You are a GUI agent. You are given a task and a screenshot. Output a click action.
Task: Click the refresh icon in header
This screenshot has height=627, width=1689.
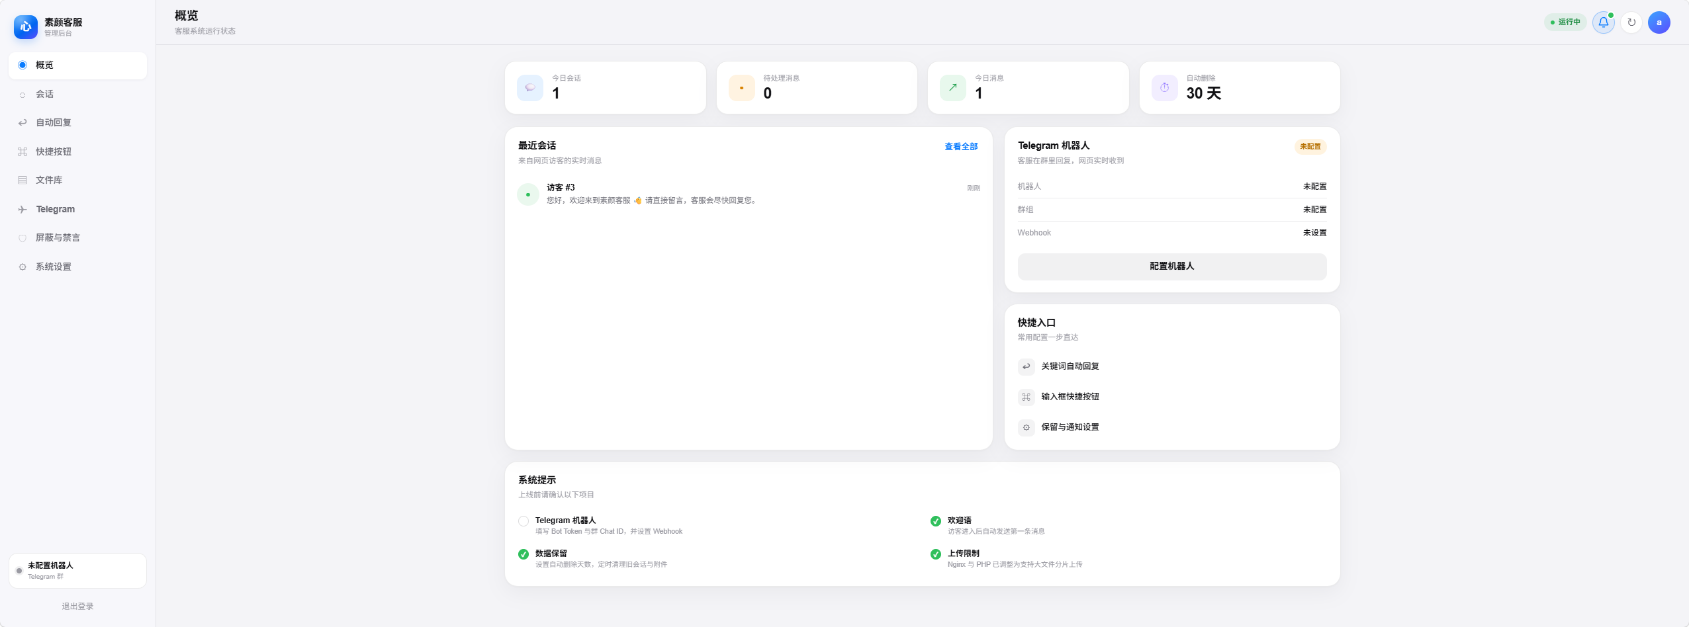click(x=1631, y=22)
